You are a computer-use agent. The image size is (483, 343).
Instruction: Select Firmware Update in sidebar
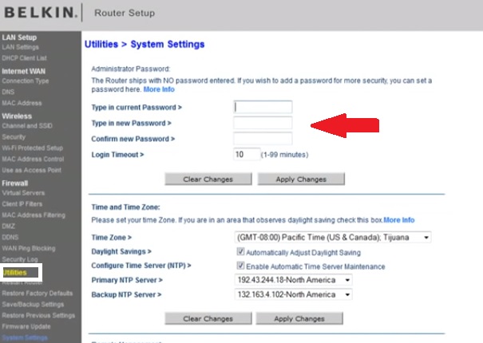coord(26,326)
